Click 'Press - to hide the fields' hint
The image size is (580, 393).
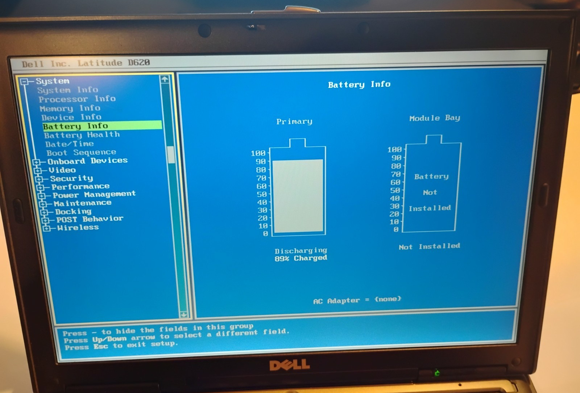pyautogui.click(x=158, y=330)
